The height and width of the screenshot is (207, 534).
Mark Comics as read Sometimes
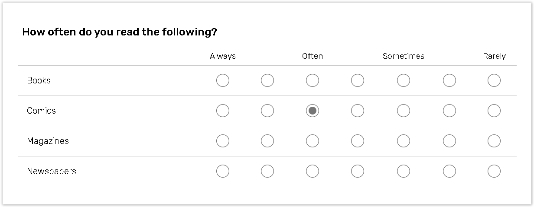(x=403, y=111)
